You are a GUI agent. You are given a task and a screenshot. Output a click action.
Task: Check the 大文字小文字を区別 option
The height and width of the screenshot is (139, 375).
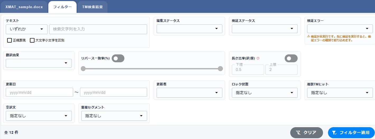coord(32,40)
